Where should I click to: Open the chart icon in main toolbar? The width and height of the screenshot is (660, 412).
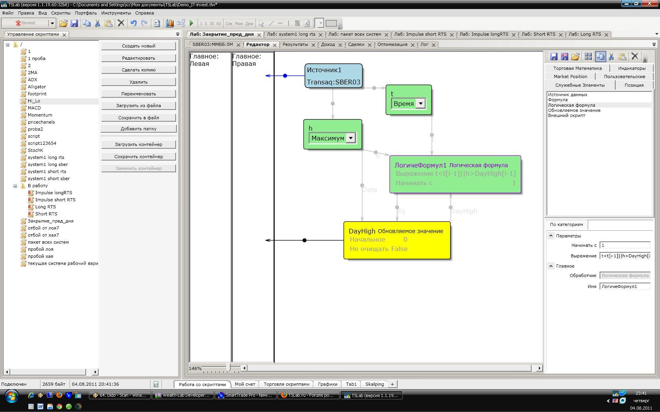pos(170,24)
